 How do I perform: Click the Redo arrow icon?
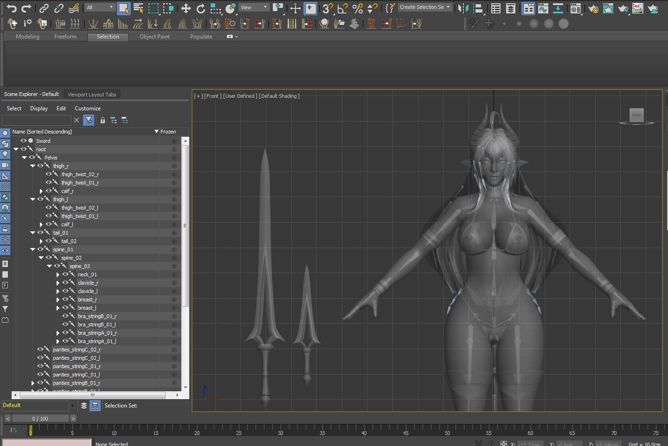click(x=26, y=8)
